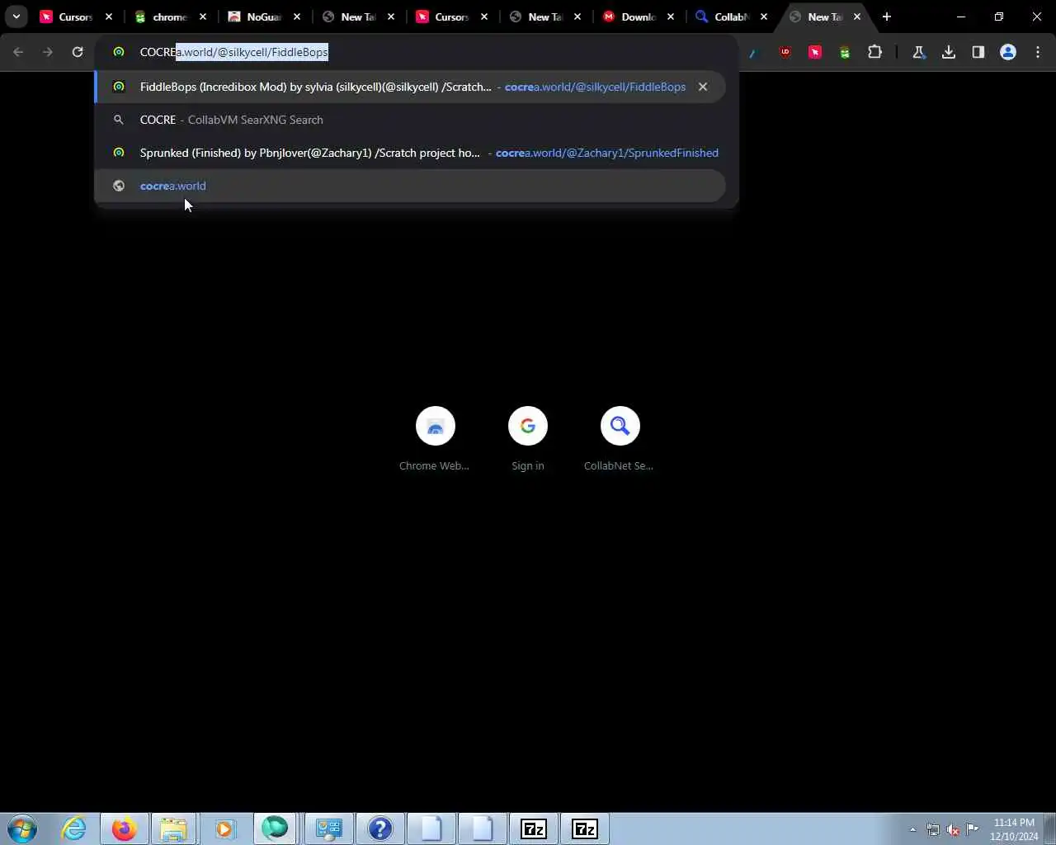The image size is (1056, 845).
Task: Close the CollabN tab
Action: click(764, 17)
